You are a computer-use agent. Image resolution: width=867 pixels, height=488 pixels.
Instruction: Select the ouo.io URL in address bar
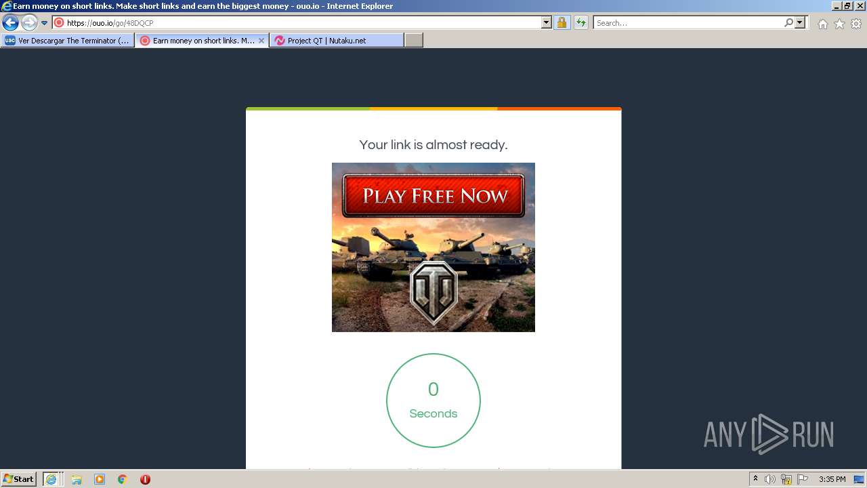pyautogui.click(x=110, y=23)
